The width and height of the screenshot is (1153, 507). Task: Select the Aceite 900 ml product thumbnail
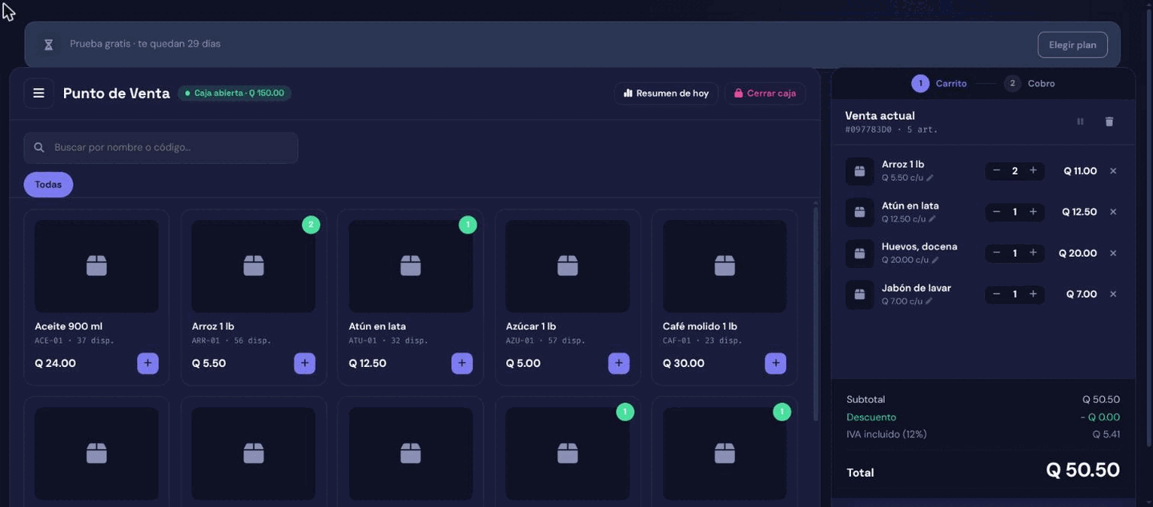(96, 266)
